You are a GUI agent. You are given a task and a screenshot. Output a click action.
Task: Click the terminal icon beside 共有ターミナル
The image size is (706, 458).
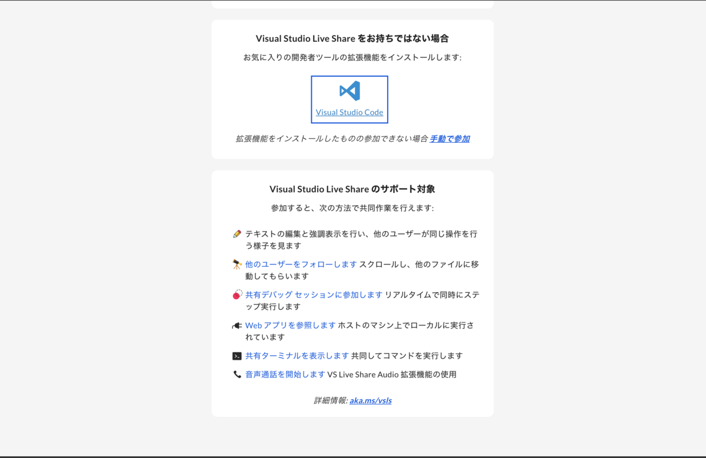pos(237,356)
